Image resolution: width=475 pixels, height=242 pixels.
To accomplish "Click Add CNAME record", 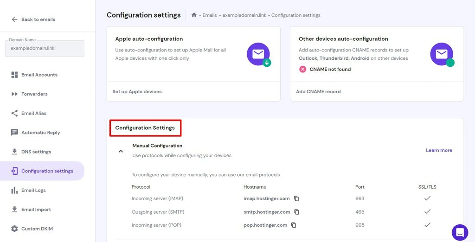I will click(318, 91).
